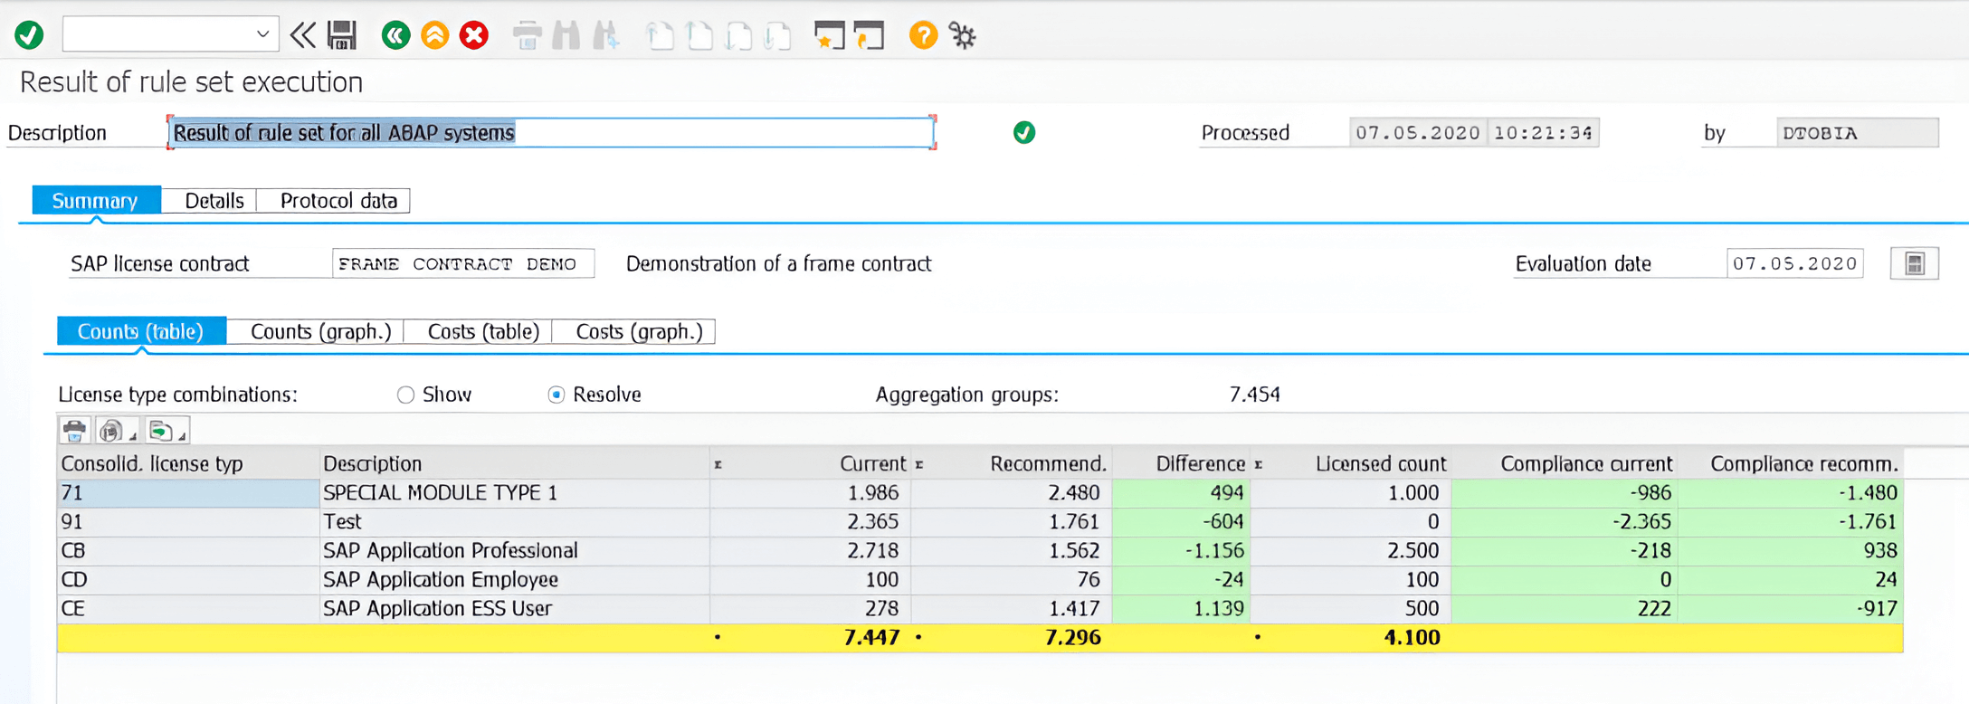Image resolution: width=1969 pixels, height=704 pixels.
Task: Click the green Enter checkmark icon
Action: click(x=29, y=35)
